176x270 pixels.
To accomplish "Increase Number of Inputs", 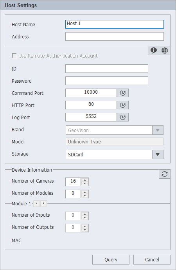I will click(84, 214).
